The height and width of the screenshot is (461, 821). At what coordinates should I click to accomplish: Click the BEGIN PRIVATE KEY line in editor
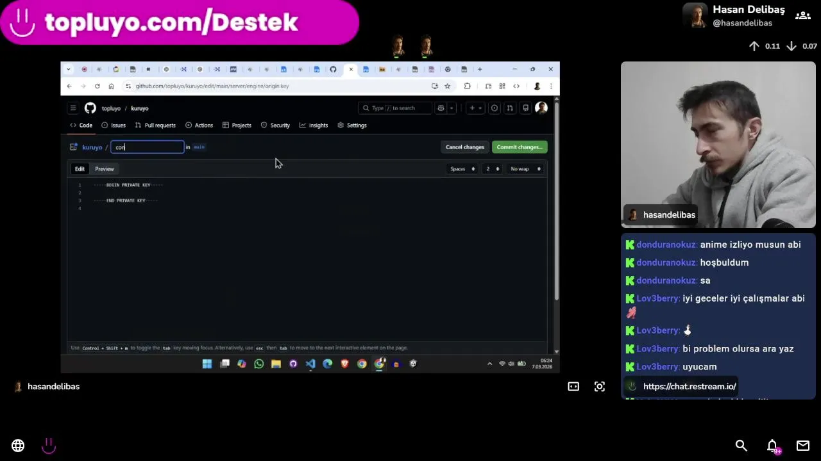pyautogui.click(x=128, y=185)
